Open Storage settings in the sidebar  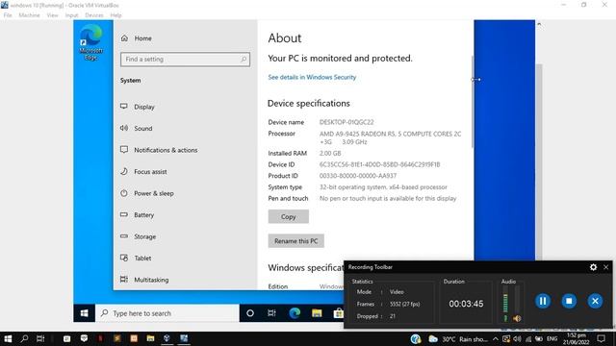coord(144,236)
